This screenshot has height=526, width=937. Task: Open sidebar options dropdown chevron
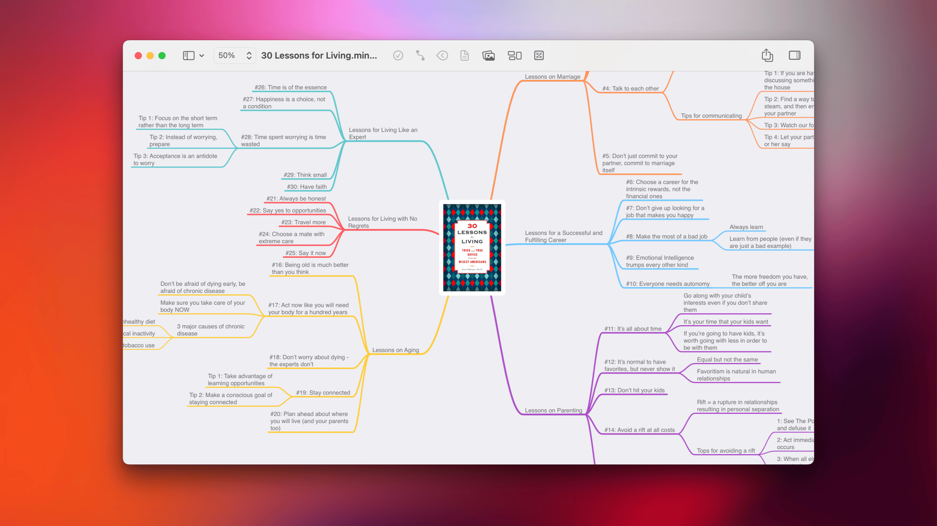[202, 56]
